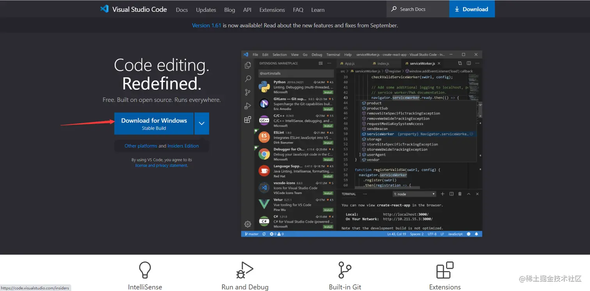Click Download for Windows Stable Build
This screenshot has width=590, height=291.
[x=154, y=123]
